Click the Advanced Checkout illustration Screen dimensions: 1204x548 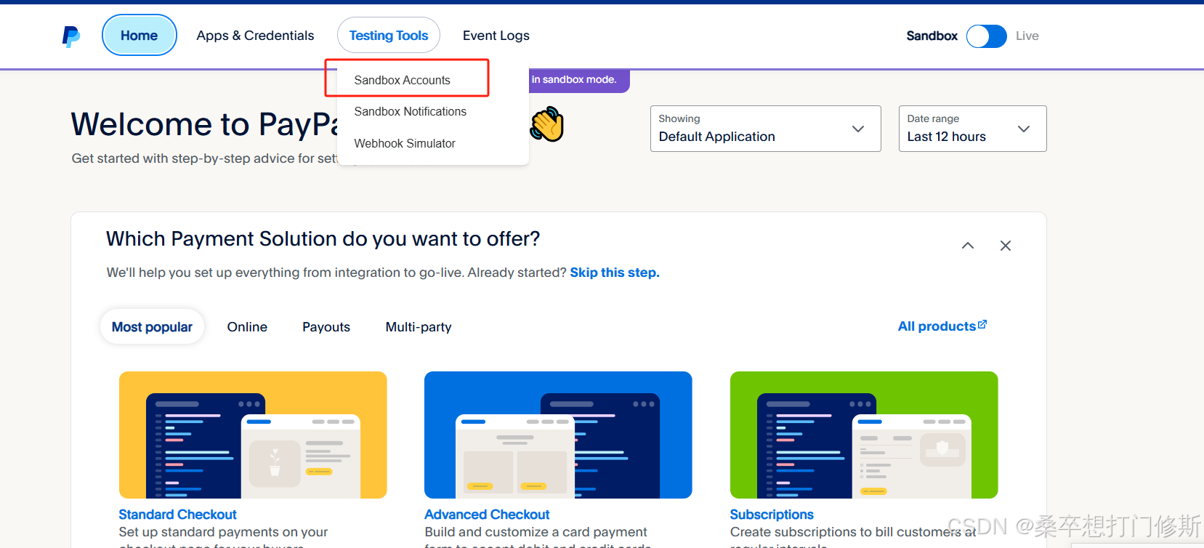click(558, 435)
